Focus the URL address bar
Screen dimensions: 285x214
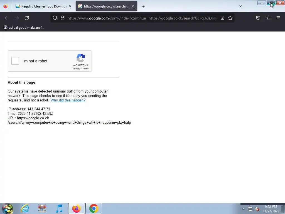coord(142,18)
